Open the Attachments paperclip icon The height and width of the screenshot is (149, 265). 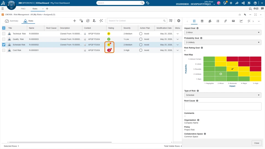pos(226,21)
